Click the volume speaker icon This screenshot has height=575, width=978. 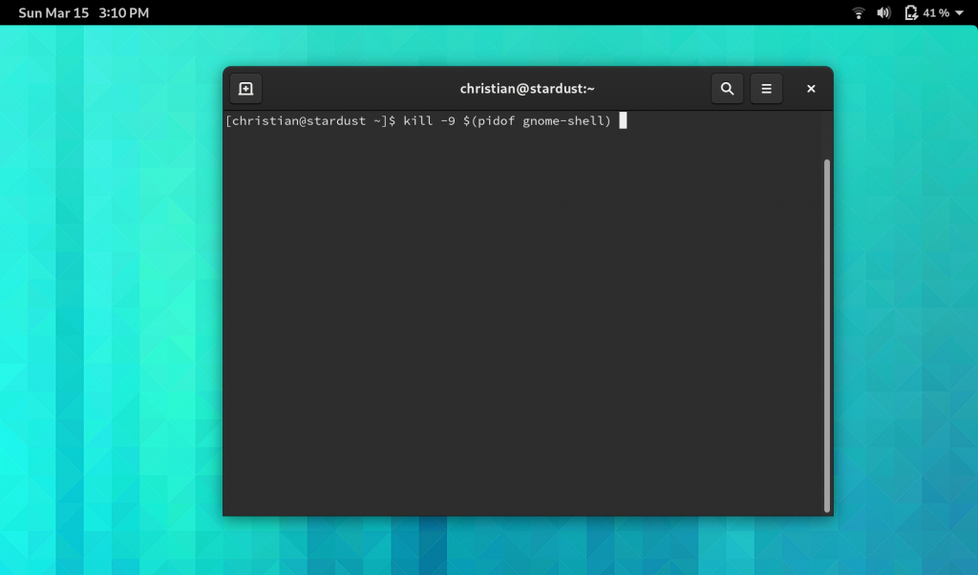tap(883, 12)
